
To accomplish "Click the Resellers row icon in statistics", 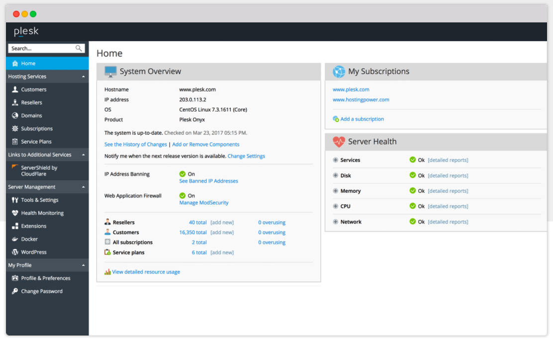I will pos(107,222).
